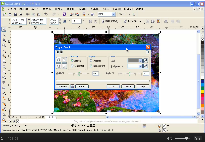Viewport: 205px width, 142px height.
Task: Click the Cut scissors icon
Action: coord(28,14)
